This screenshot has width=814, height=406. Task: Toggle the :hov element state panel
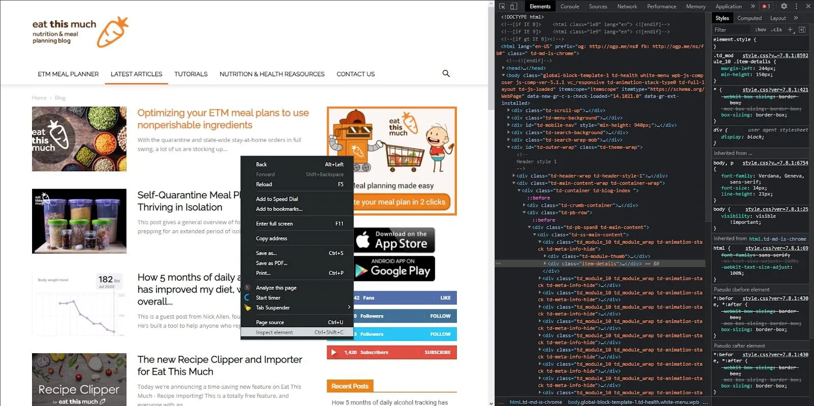761,29
